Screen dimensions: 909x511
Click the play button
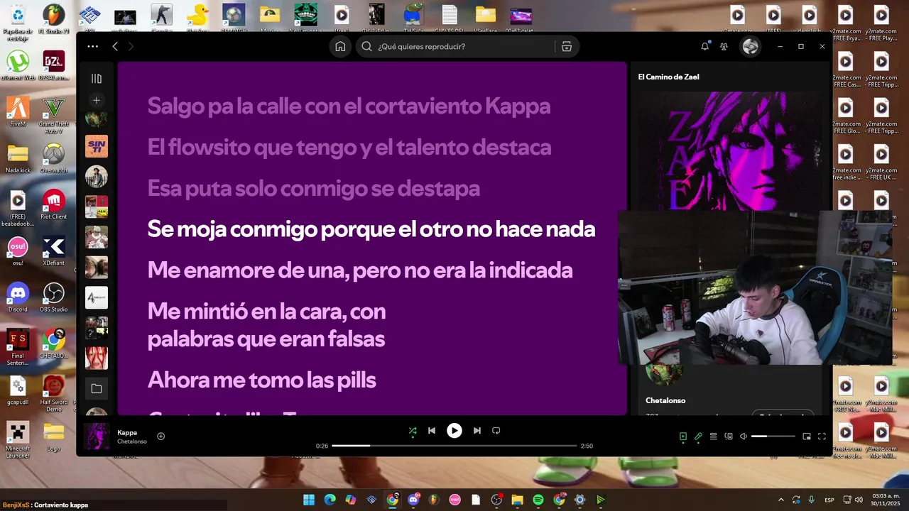pos(454,431)
